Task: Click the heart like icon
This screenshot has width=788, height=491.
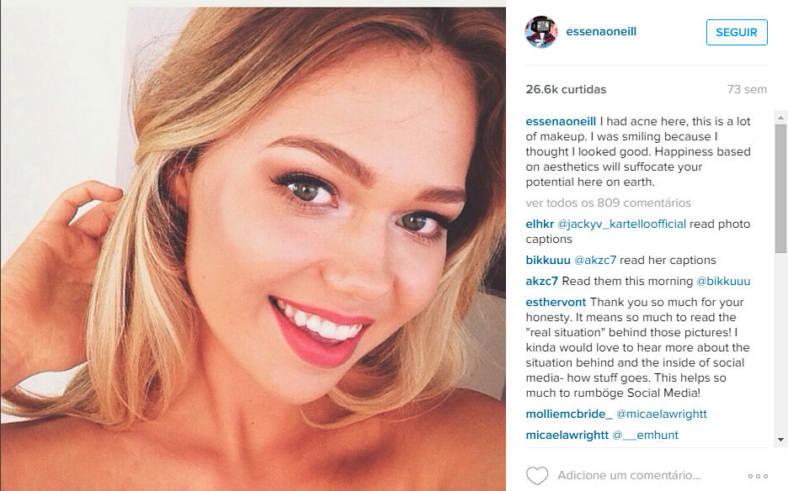Action: coord(537,475)
